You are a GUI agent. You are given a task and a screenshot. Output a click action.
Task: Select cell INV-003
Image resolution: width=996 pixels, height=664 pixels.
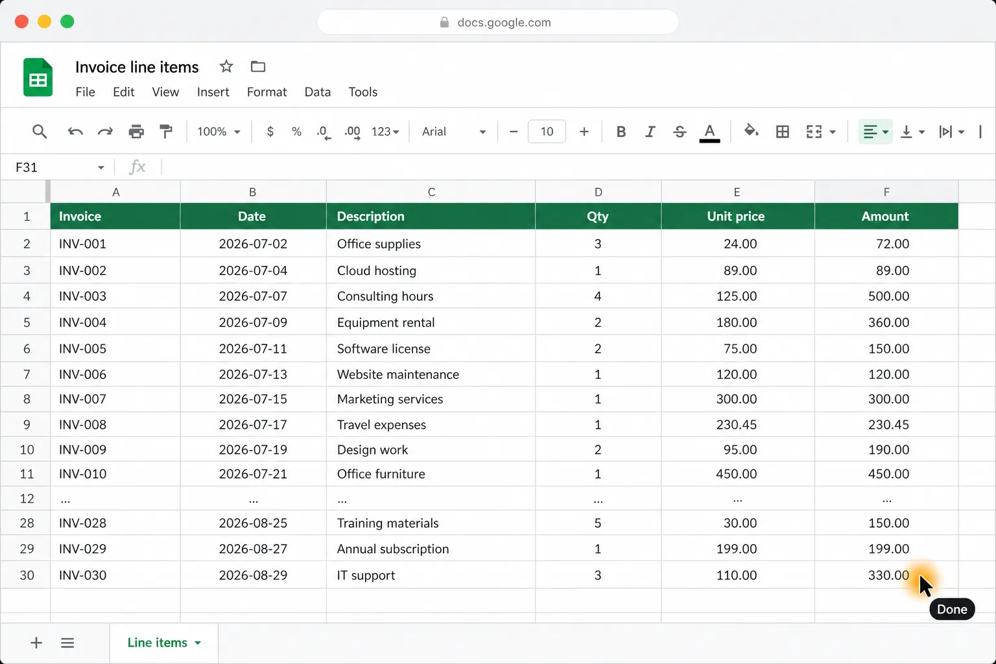click(x=115, y=296)
